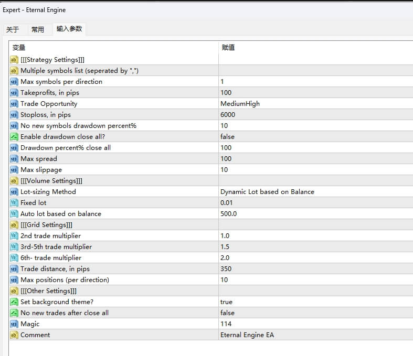This screenshot has width=413, height=356.
Task: Toggle No new trades after close all false value
Action: [x=227, y=313]
